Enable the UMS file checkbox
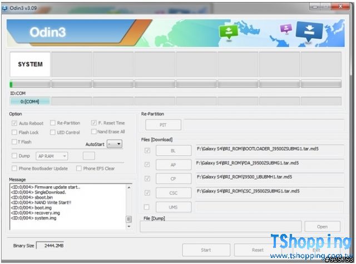Screen dimensions: 356x264 coord(147,207)
